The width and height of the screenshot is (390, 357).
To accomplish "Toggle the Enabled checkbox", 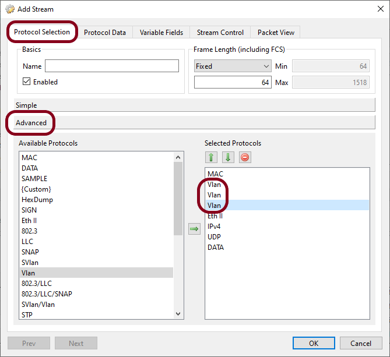I will point(26,82).
